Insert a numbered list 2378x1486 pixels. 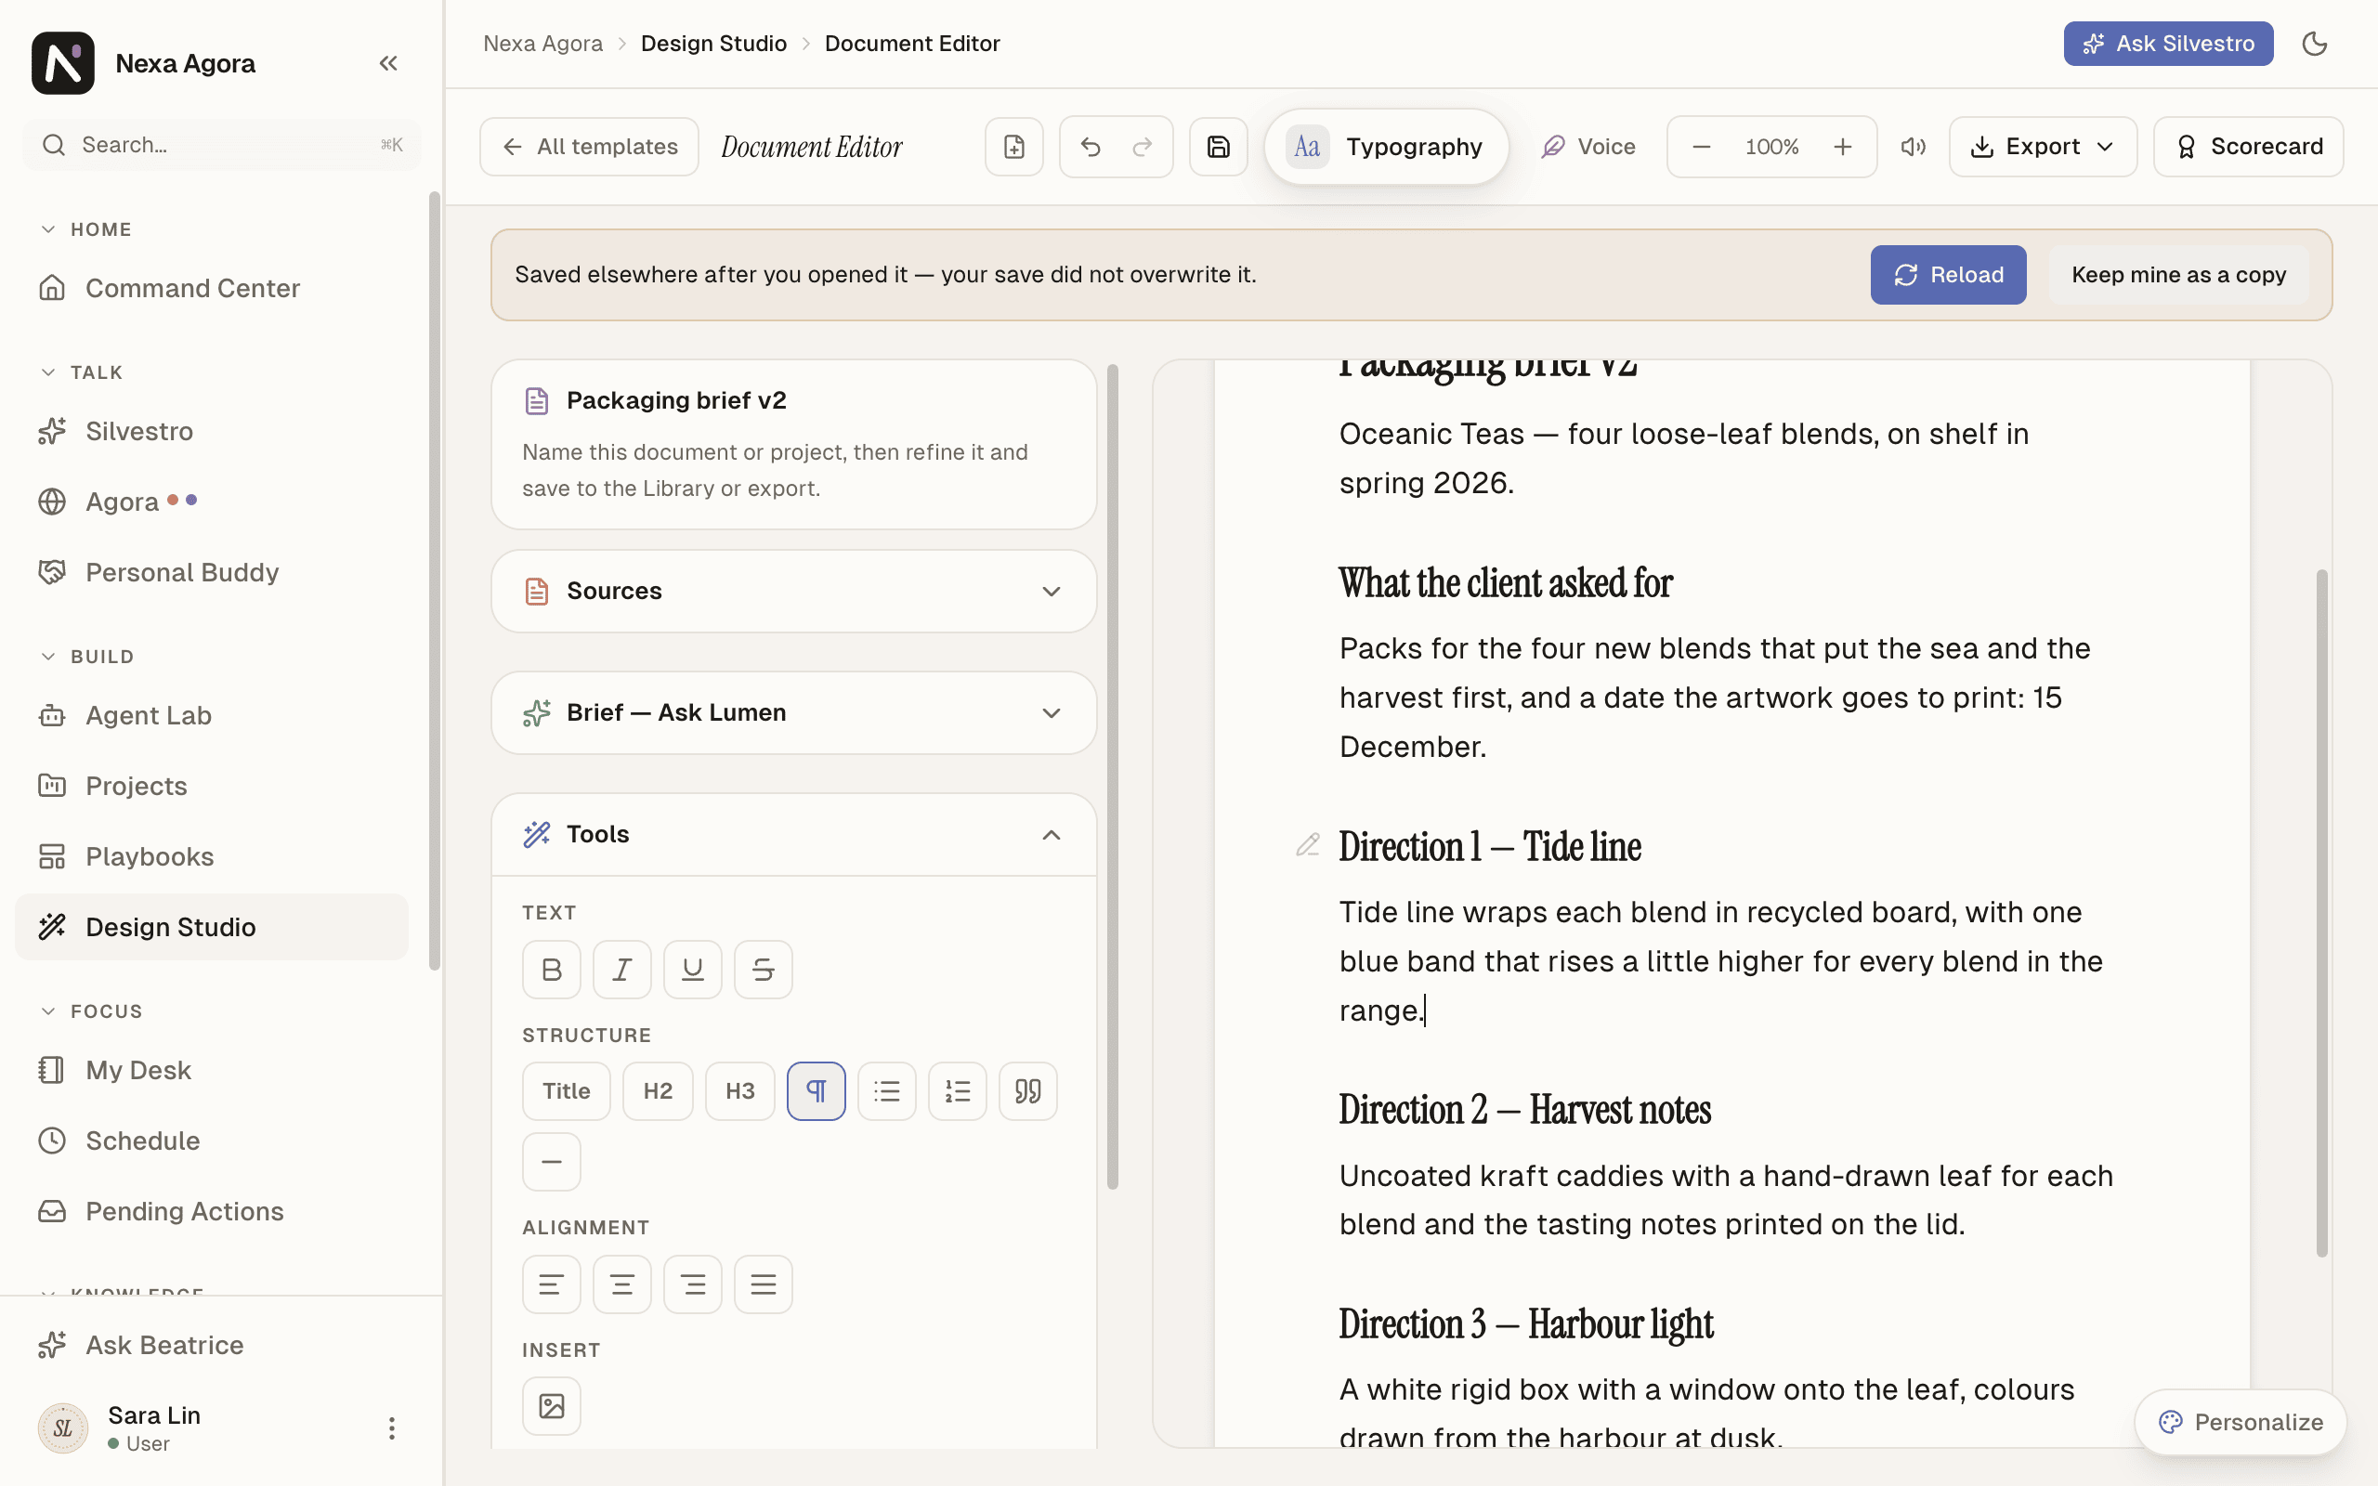[x=957, y=1091]
